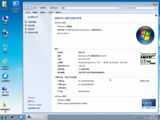Click the network tray icon
The height and width of the screenshot is (120, 160).
pos(142,117)
